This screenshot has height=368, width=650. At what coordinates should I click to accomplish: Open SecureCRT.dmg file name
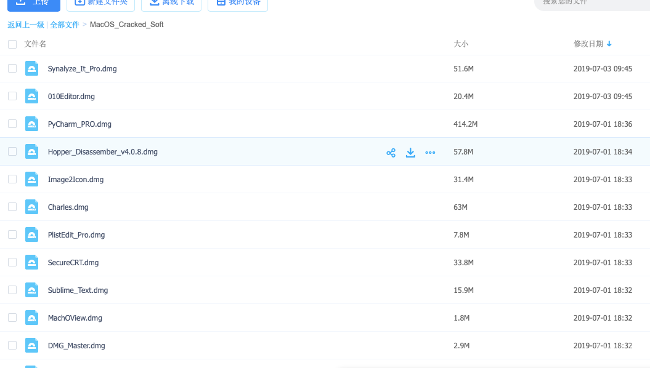tap(73, 263)
